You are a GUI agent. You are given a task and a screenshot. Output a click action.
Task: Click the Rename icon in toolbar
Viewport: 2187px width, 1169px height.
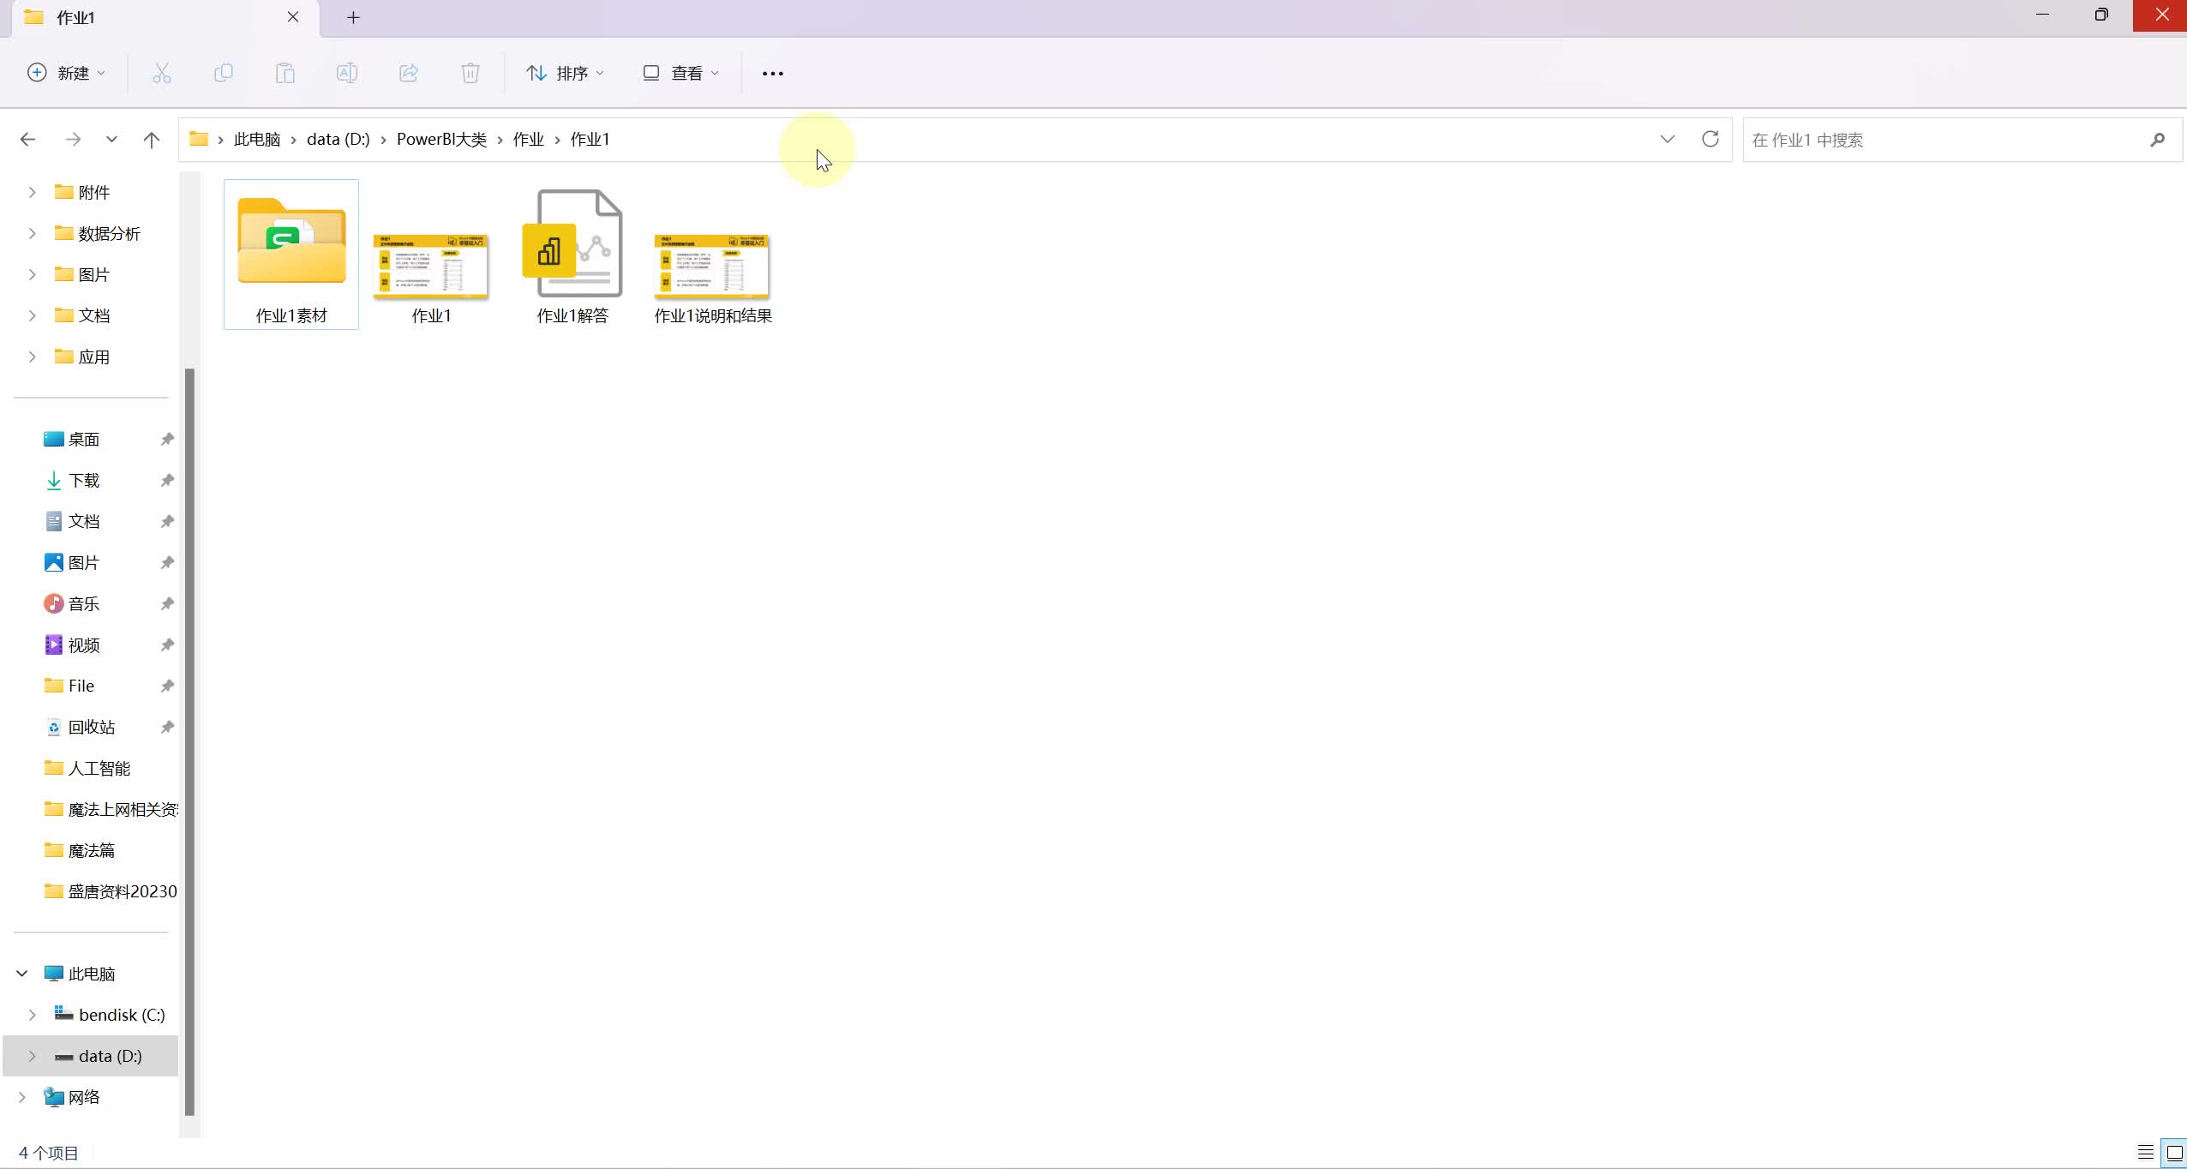(x=346, y=73)
